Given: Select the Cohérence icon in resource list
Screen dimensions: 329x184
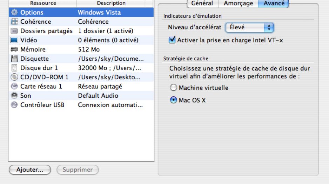Looking at the screenshot, I should click(14, 22).
